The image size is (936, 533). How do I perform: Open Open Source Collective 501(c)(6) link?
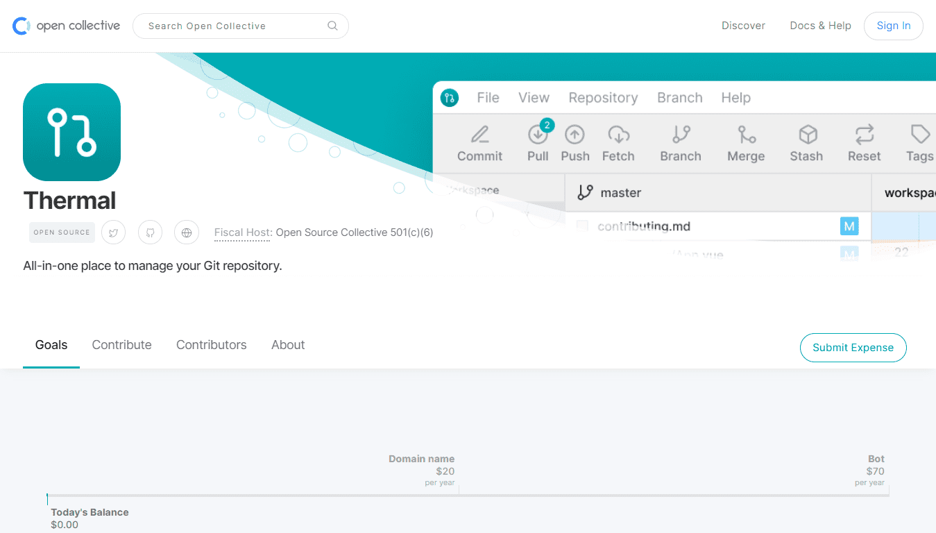click(355, 232)
